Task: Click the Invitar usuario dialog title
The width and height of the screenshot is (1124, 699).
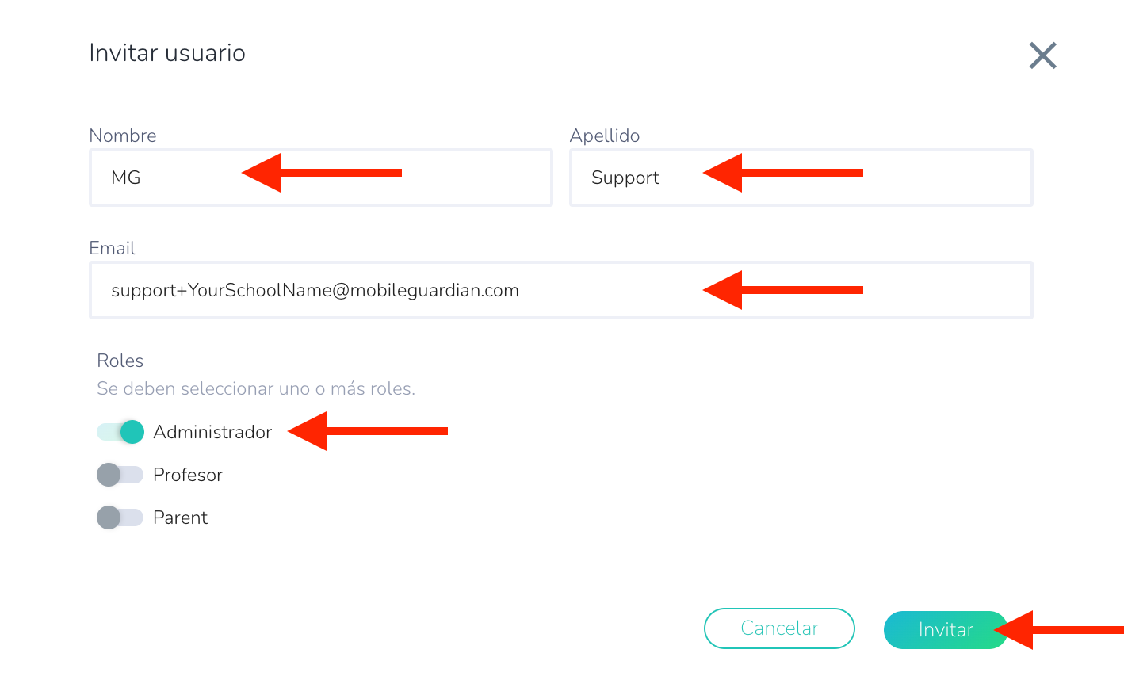Action: [x=167, y=53]
